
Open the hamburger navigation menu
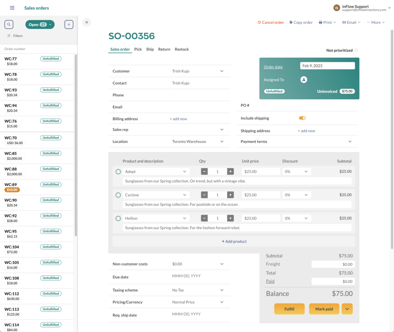coord(12,8)
